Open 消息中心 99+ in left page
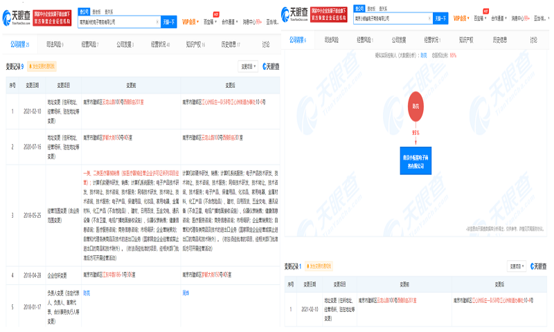The height and width of the screenshot is (332, 554). click(252, 22)
